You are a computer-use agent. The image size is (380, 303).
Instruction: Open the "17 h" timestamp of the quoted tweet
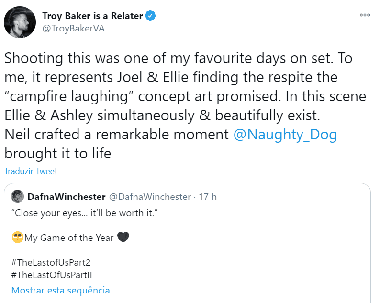(x=208, y=197)
